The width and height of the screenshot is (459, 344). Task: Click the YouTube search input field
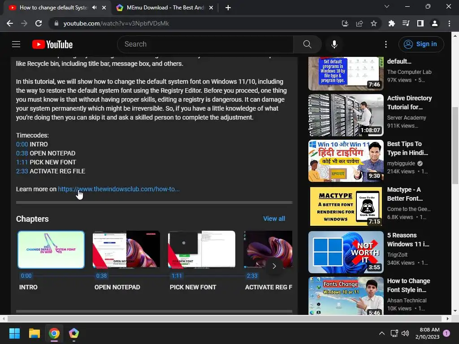coord(205,44)
